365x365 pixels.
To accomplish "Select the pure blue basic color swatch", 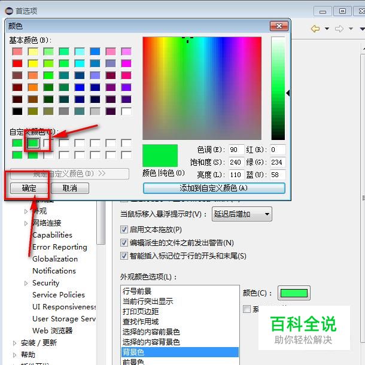I will coord(80,87).
